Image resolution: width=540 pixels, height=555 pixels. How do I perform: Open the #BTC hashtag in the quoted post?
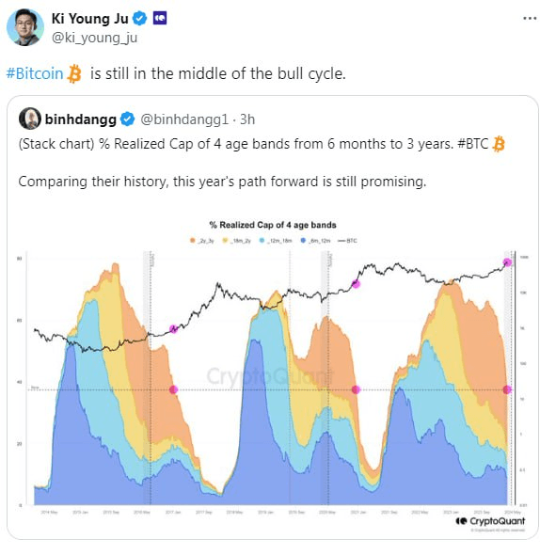[x=472, y=144]
